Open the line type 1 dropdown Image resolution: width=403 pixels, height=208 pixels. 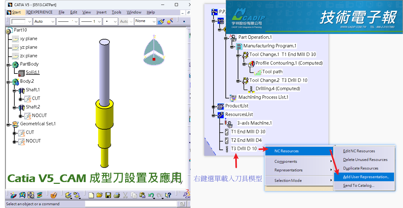[99, 21]
